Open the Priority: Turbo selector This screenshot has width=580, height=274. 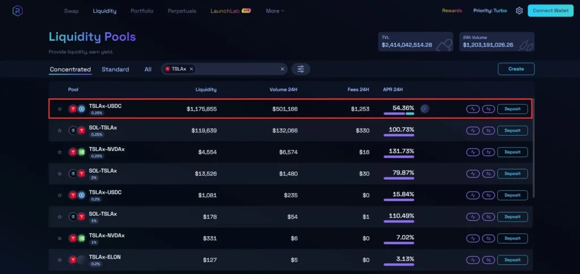[490, 11]
